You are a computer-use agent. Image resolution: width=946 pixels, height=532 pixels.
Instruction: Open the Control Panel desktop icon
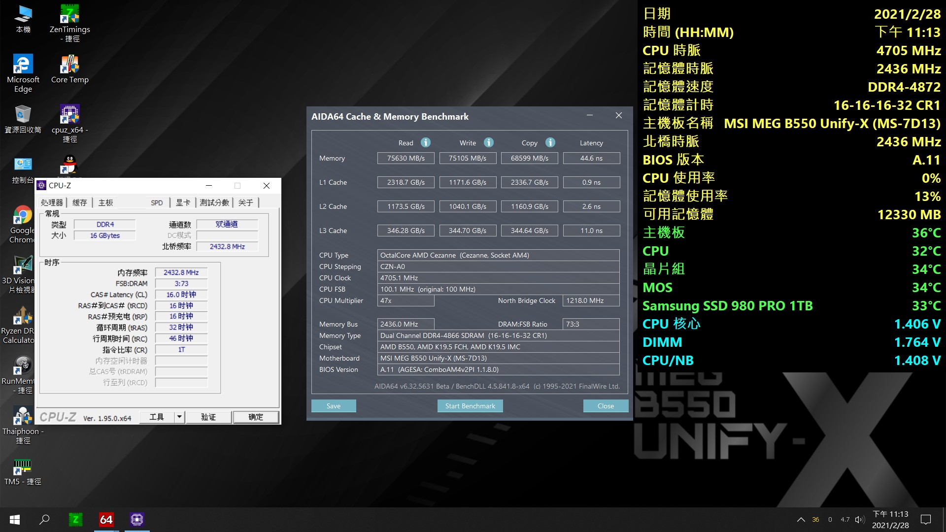pos(23,170)
